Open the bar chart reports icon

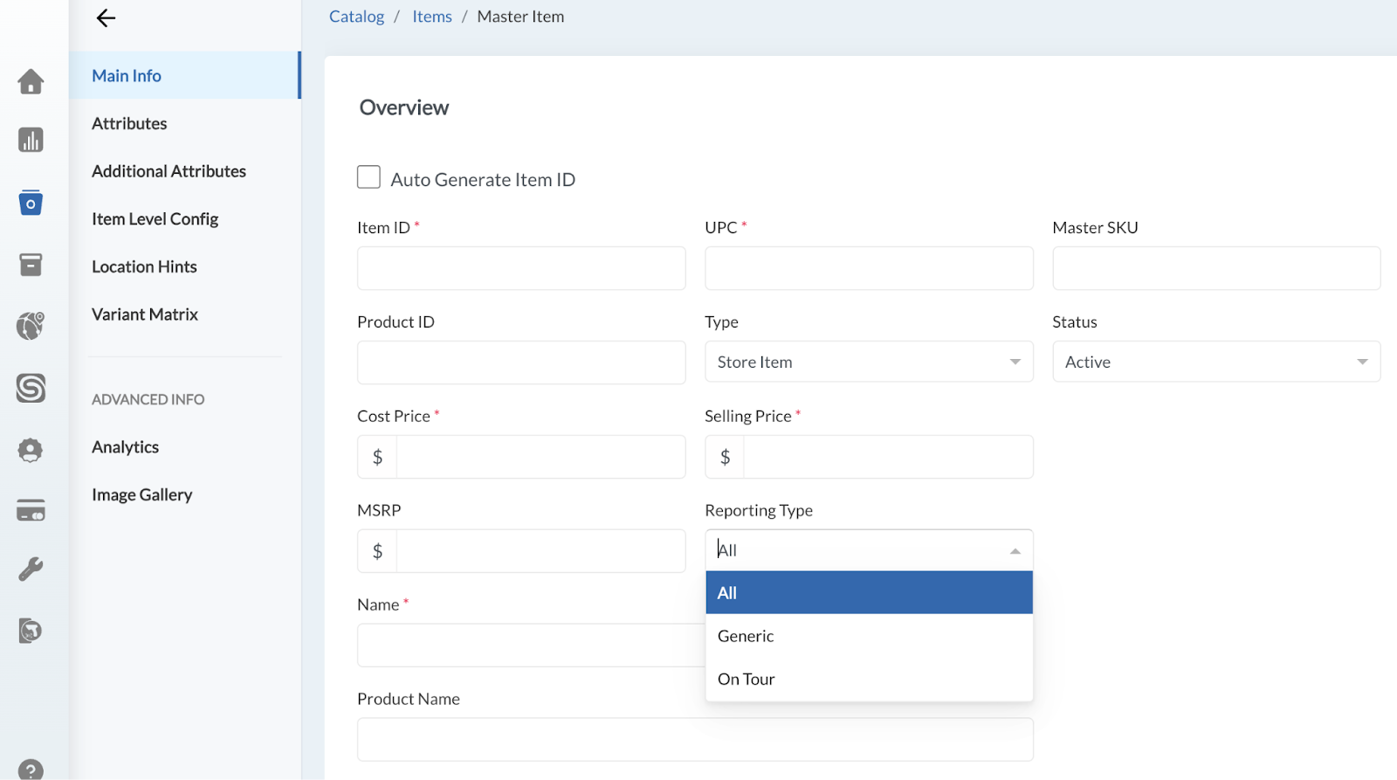pos(31,140)
